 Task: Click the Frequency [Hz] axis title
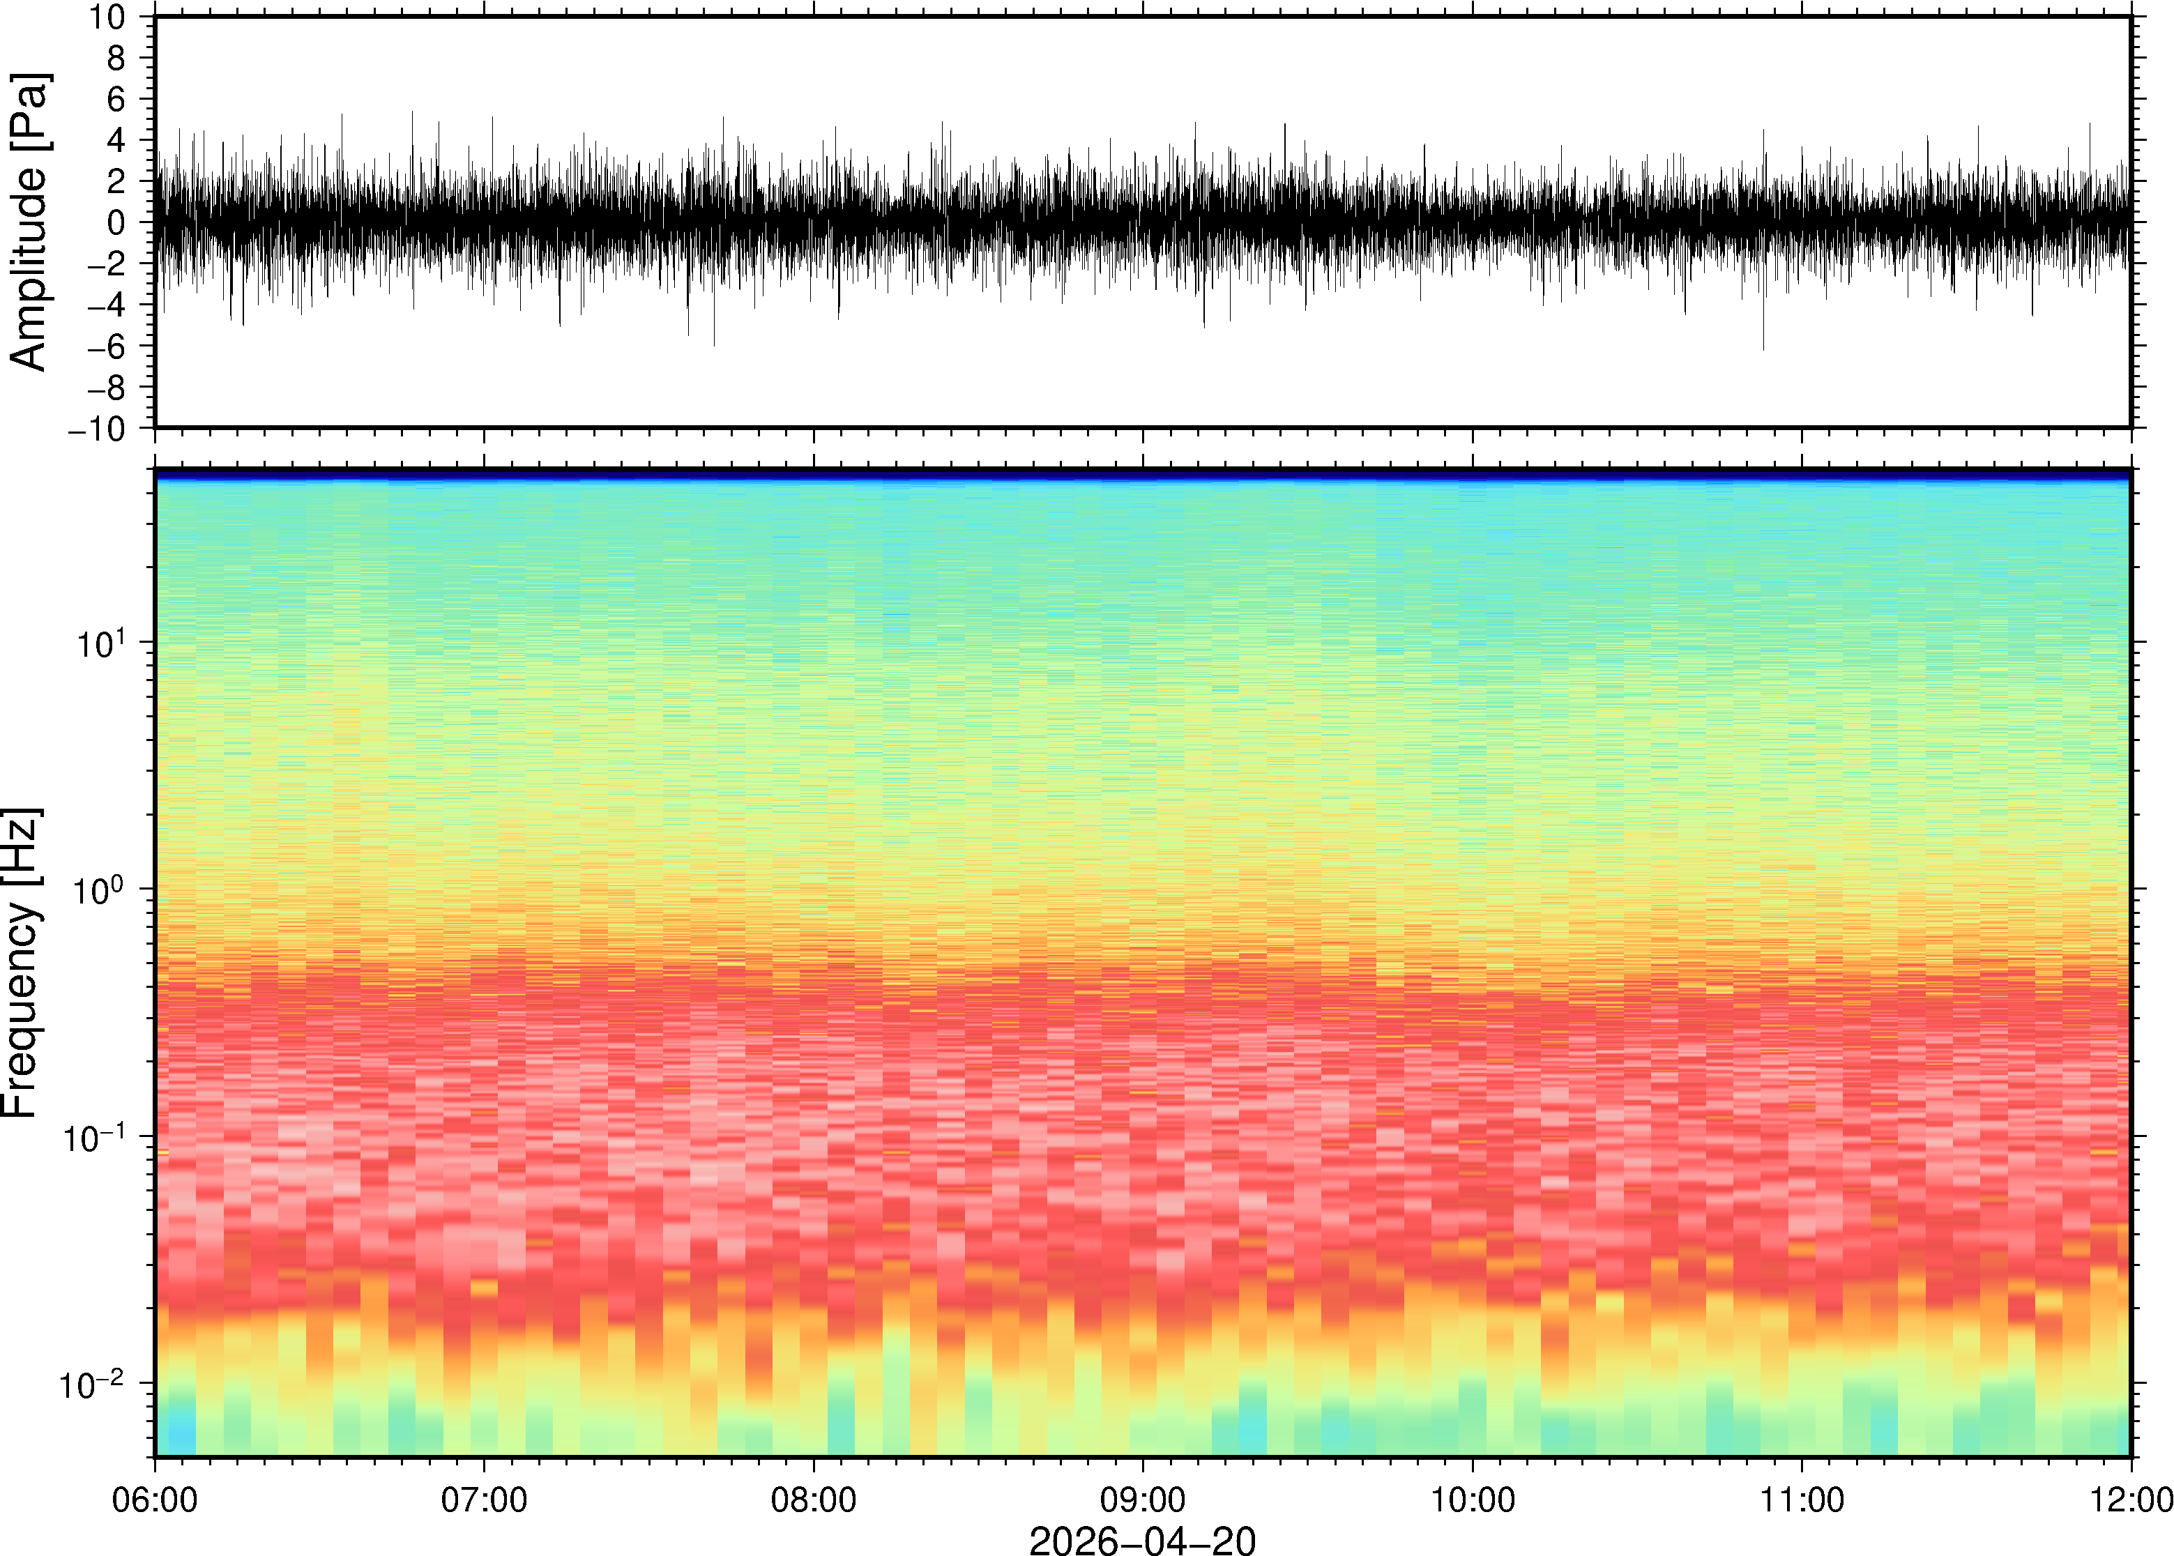point(21,962)
